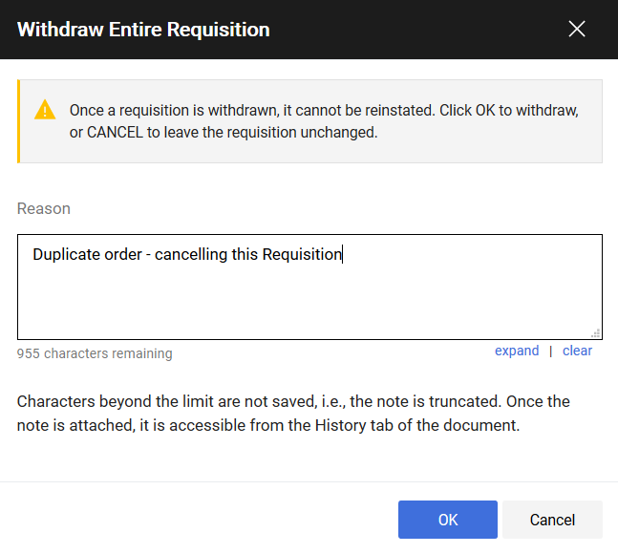Cancel and leave the requisition unchanged
The image size is (618, 554).
[552, 520]
